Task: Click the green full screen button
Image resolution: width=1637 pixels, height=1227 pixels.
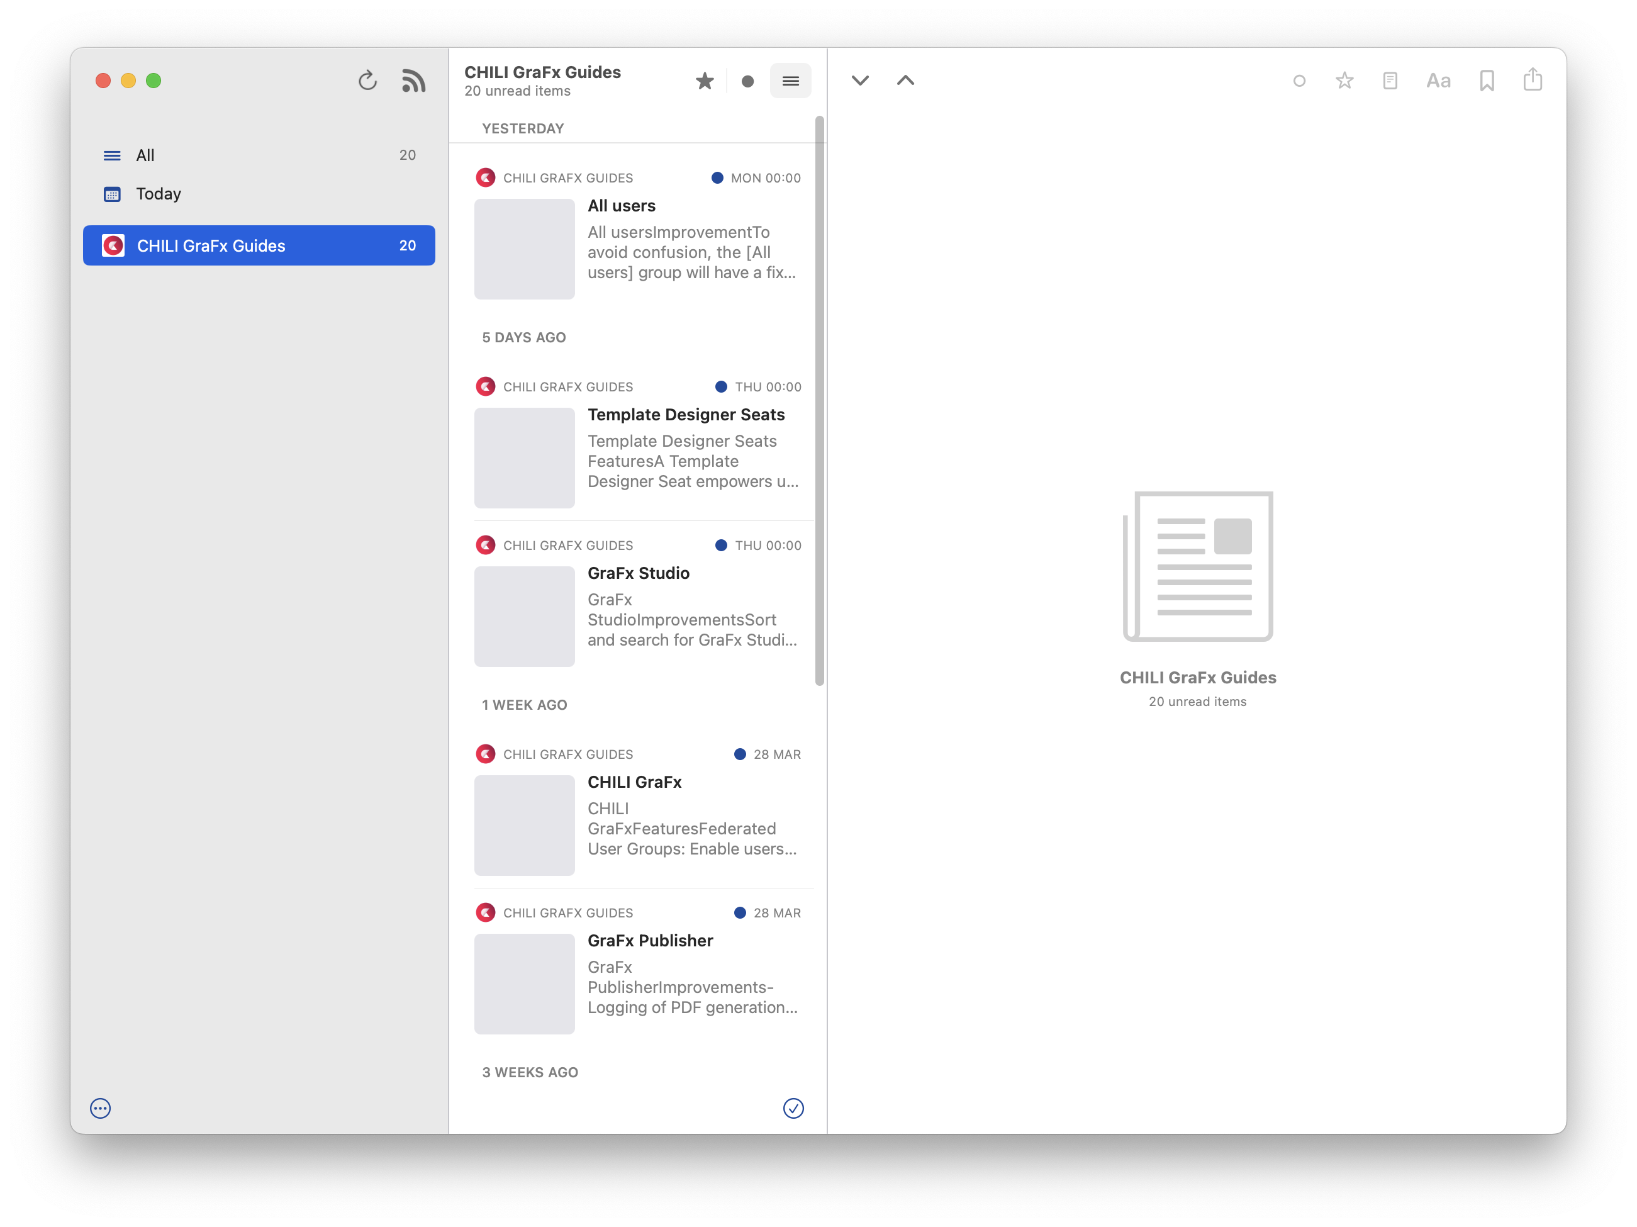Action: coord(153,81)
